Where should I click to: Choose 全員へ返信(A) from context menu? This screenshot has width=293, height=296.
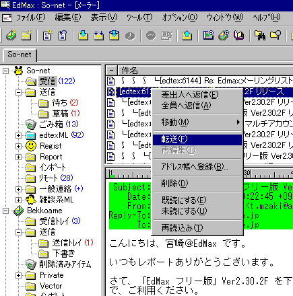[x=197, y=105]
